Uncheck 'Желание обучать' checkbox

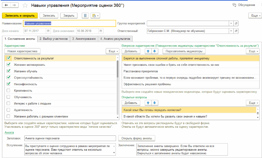(8, 71)
